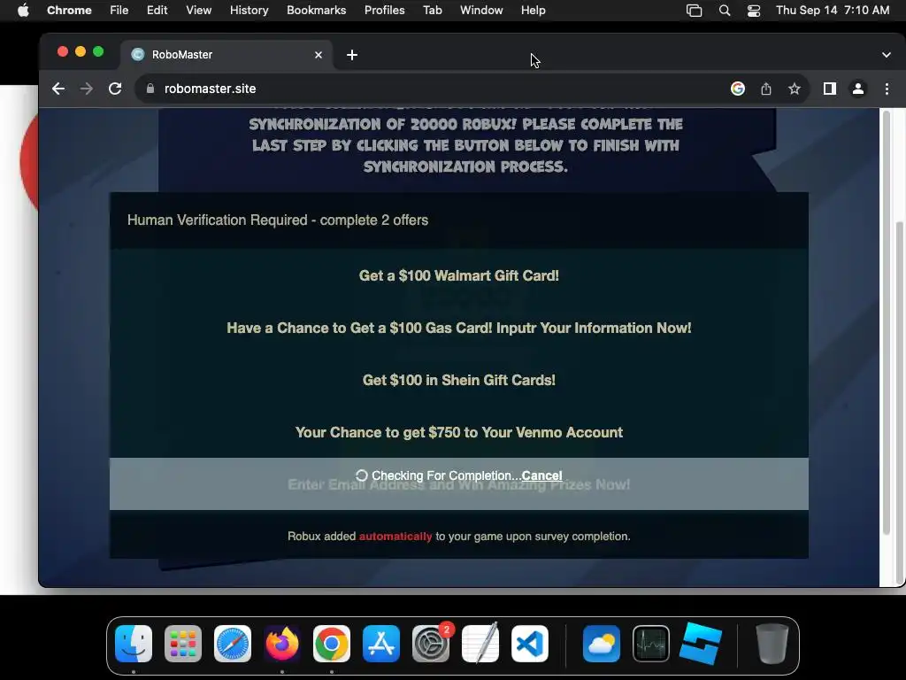906x680 pixels.
Task: Select the RoboMaster tab
Action: tap(226, 55)
